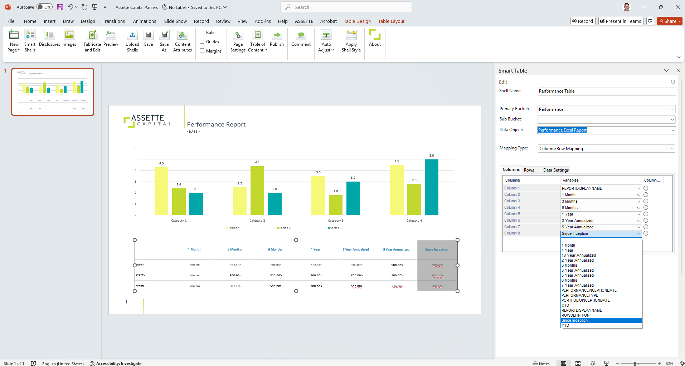Select Upload Shells

click(132, 41)
